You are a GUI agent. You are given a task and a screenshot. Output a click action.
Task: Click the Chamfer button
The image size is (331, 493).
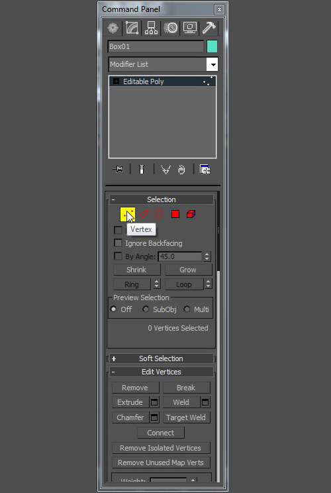pos(130,417)
